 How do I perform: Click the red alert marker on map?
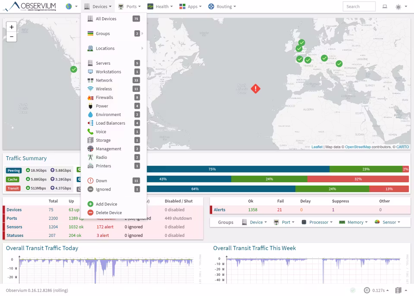256,88
